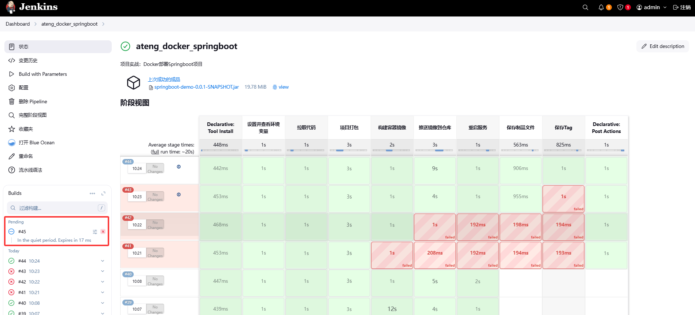Expand dropdown chevron for build #44
Screen dimensions: 695x315
103,261
